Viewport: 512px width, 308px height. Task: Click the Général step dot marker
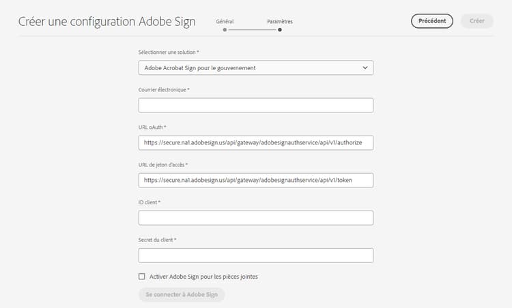coord(225,30)
